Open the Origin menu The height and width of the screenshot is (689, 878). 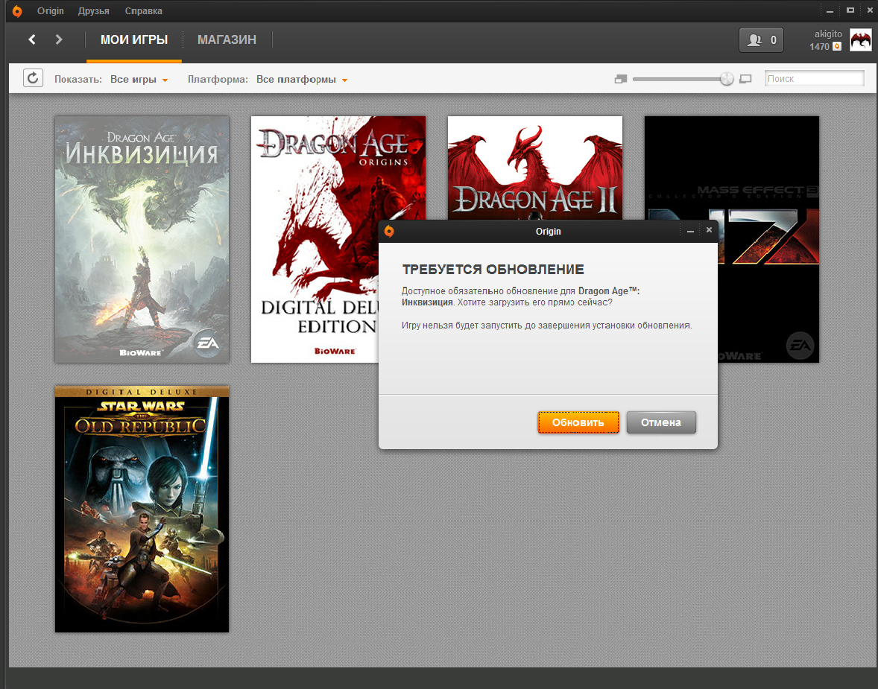coord(51,10)
